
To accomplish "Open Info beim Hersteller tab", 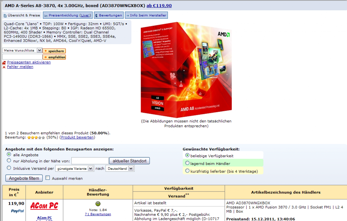I will pos(146,15).
